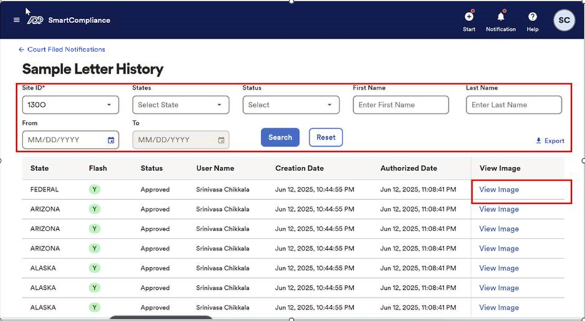Open the Help question mark icon
The image size is (585, 321).
click(x=532, y=17)
